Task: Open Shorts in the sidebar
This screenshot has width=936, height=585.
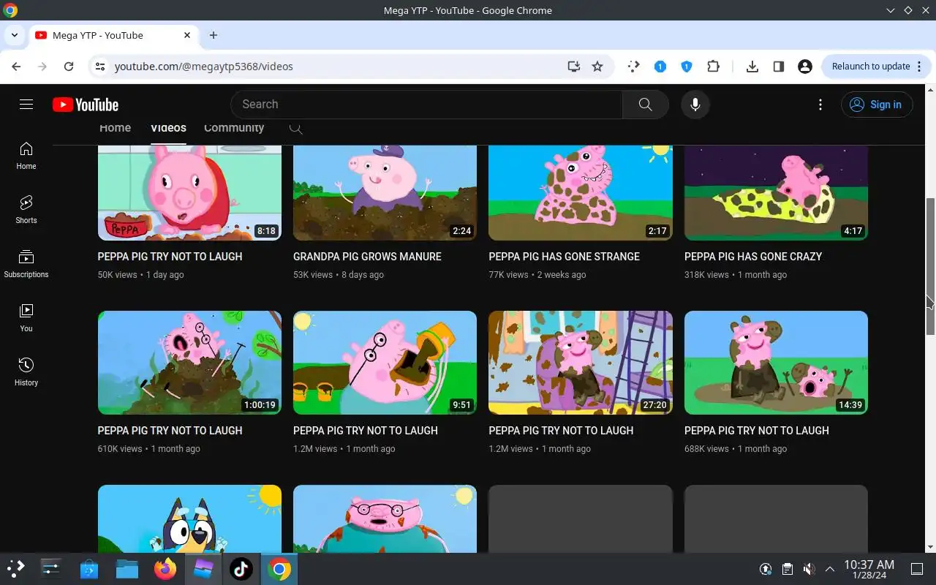Action: point(26,210)
